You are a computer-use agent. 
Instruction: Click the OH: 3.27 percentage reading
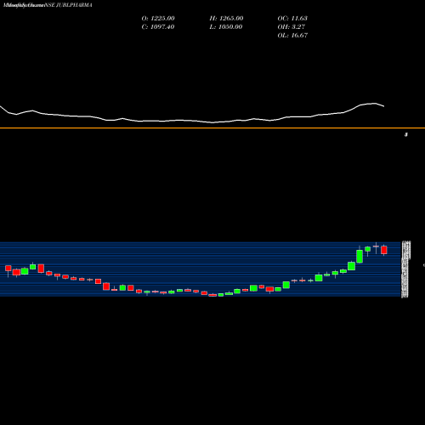coord(292,27)
